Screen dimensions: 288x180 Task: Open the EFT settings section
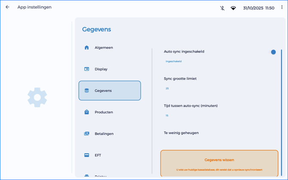110,155
